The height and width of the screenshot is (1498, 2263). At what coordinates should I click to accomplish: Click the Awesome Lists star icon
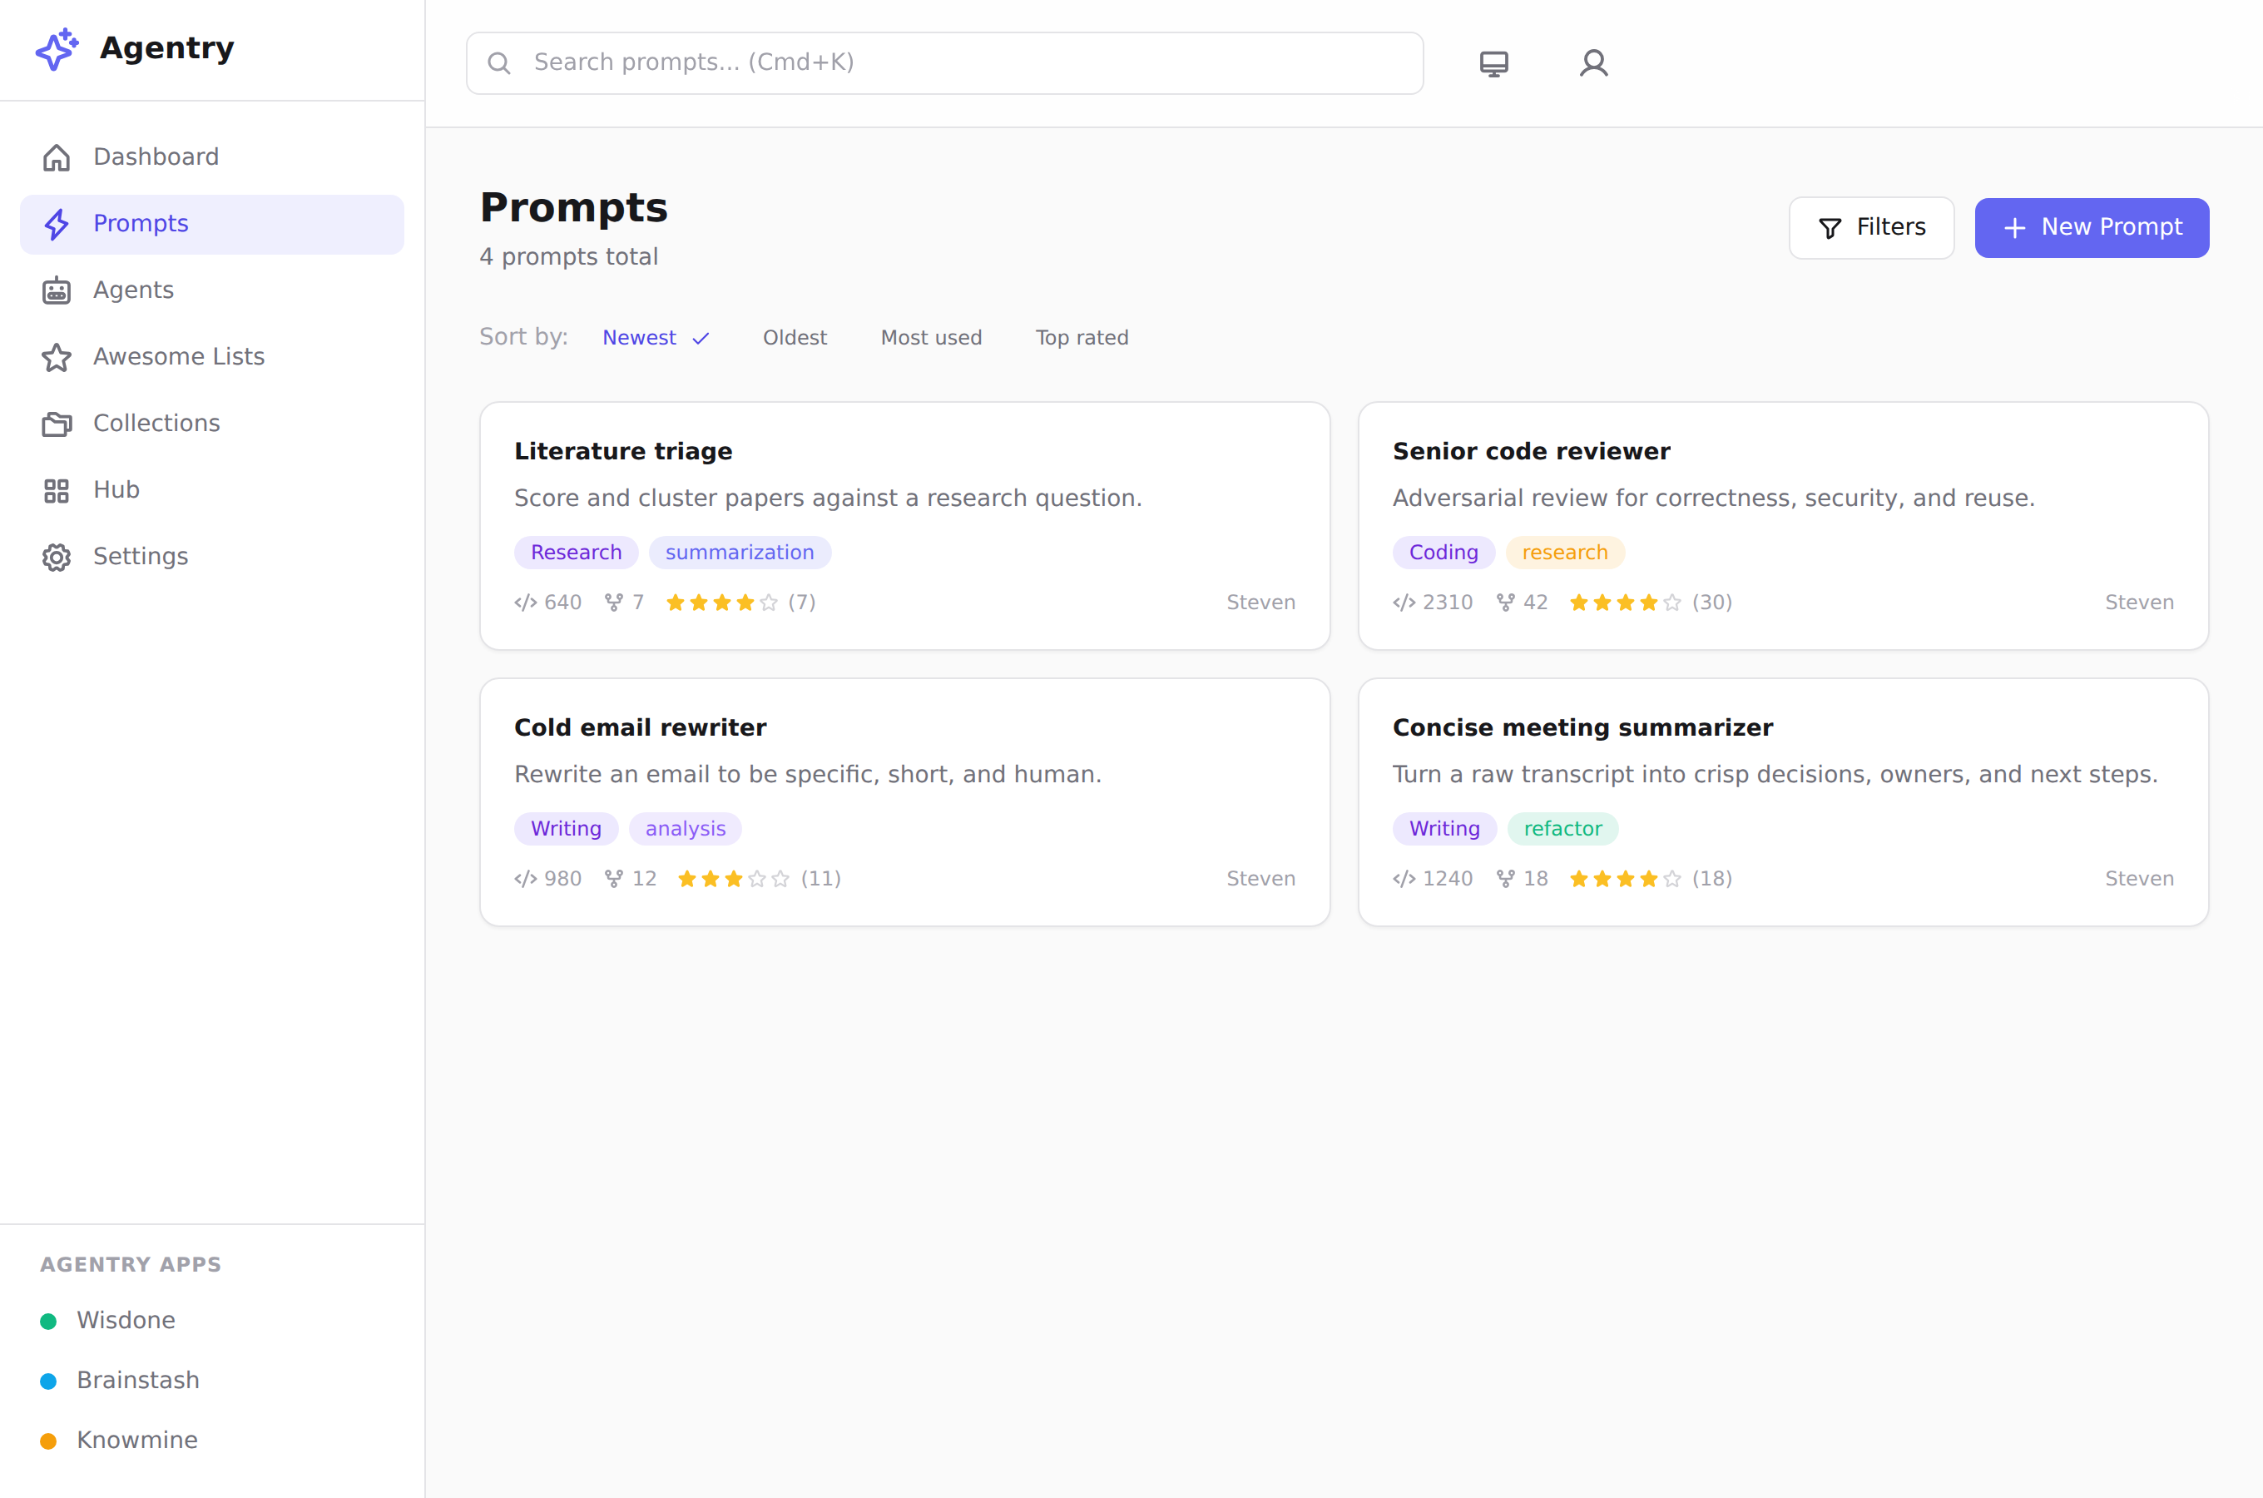click(57, 357)
